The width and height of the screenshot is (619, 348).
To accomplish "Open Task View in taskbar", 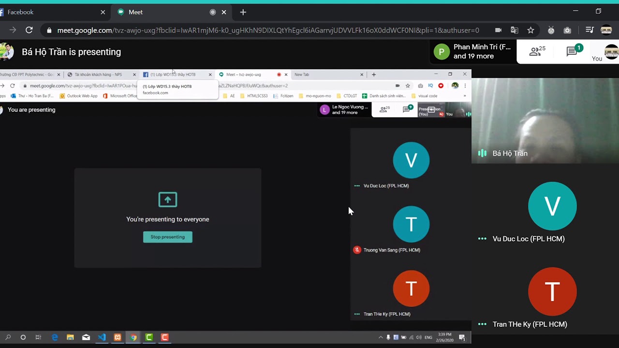I will click(38, 337).
